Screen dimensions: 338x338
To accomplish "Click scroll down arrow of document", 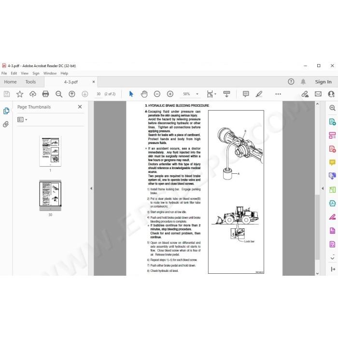I will tap(317, 273).
